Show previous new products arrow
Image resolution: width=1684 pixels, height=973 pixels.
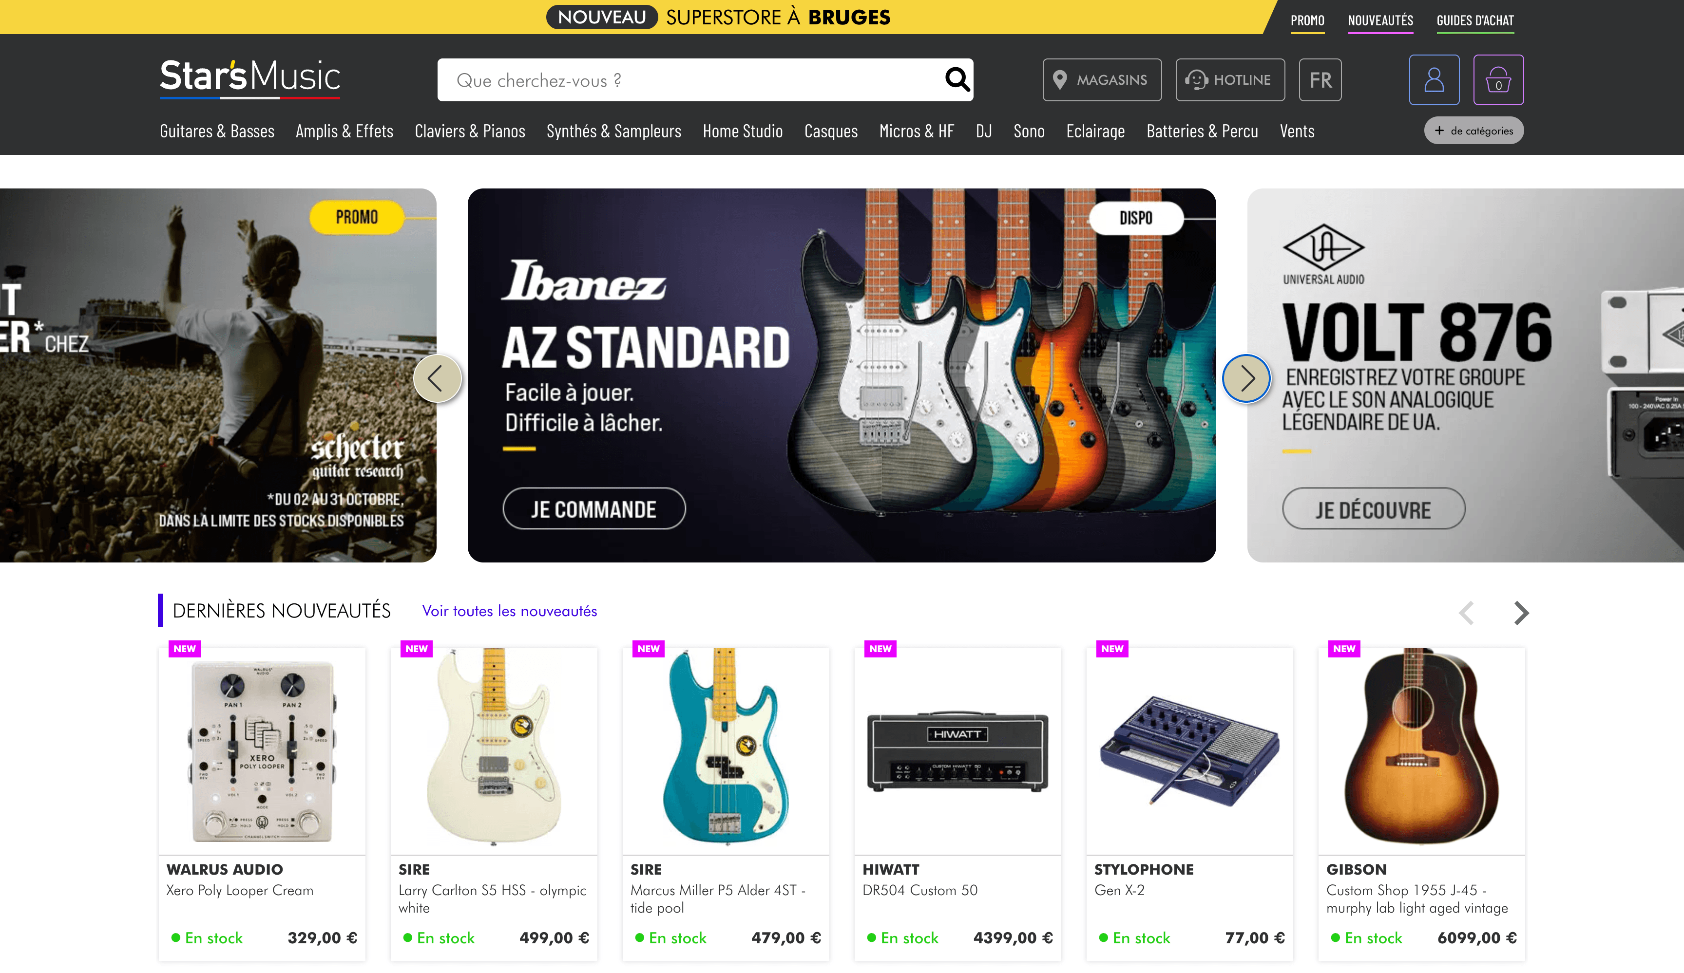tap(1467, 612)
